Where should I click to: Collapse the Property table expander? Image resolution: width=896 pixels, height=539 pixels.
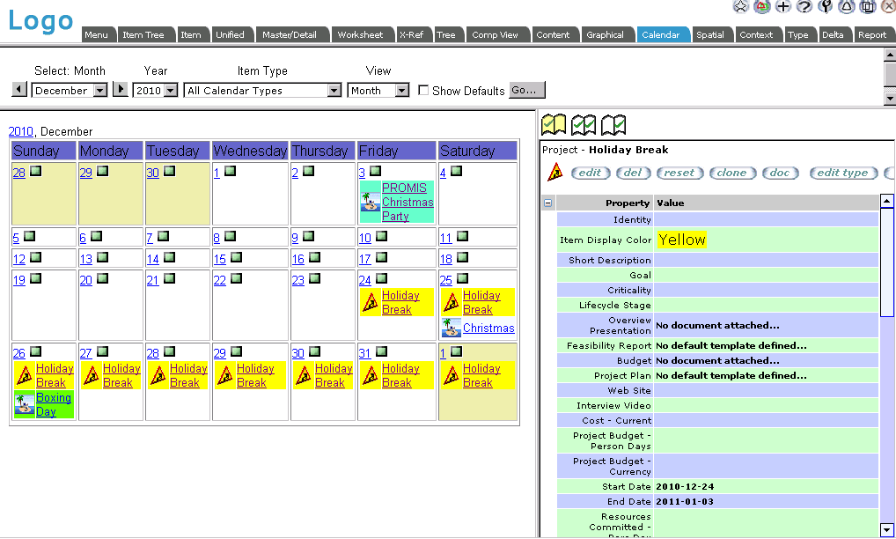(547, 203)
